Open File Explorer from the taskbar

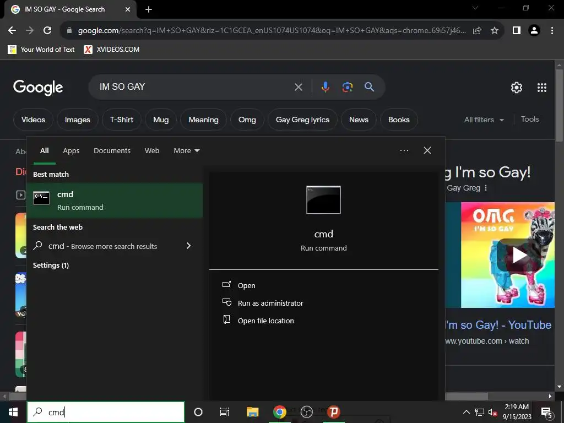(x=252, y=412)
